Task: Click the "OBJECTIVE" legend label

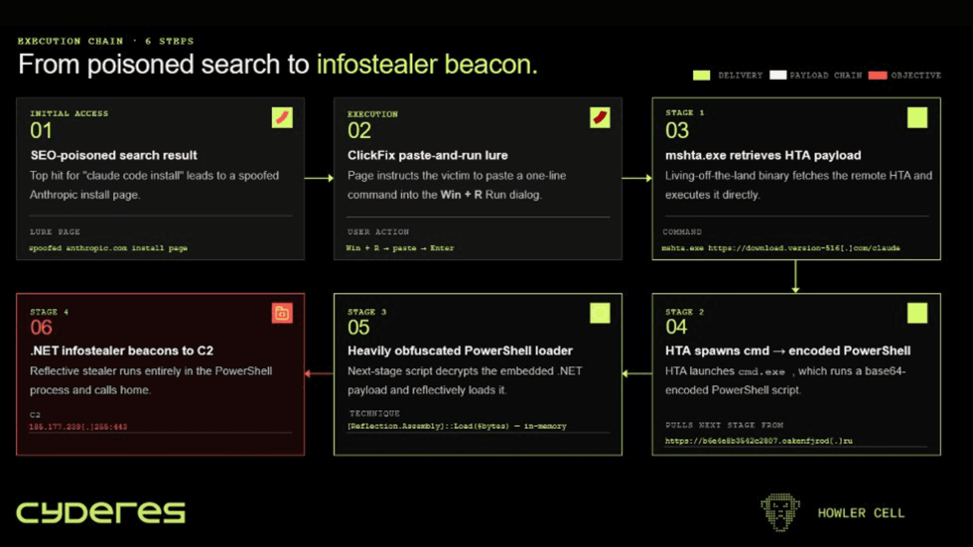Action: pyautogui.click(x=916, y=75)
